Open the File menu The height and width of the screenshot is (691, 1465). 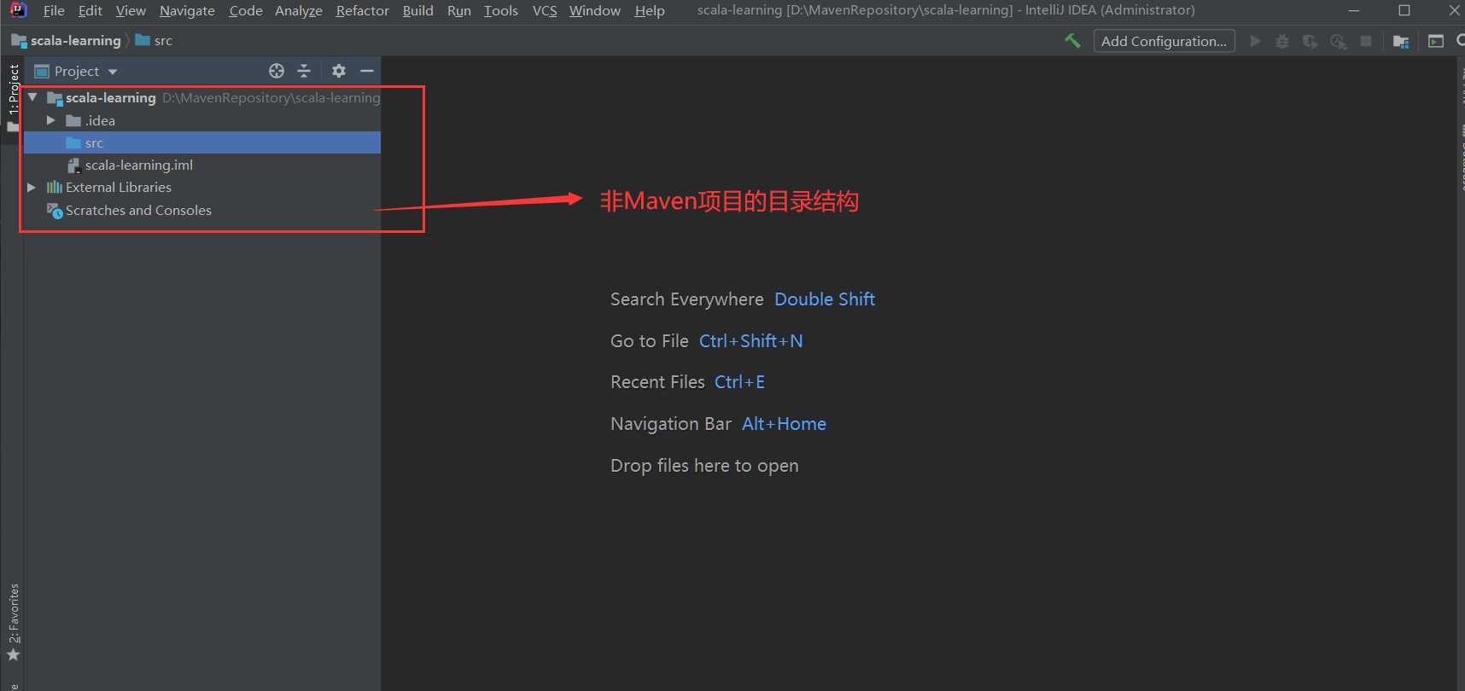tap(54, 10)
